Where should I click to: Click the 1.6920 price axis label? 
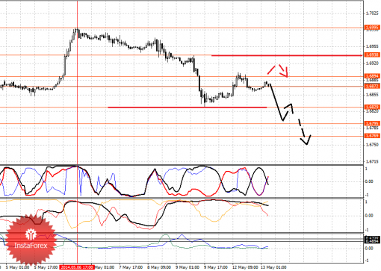(x=372, y=63)
